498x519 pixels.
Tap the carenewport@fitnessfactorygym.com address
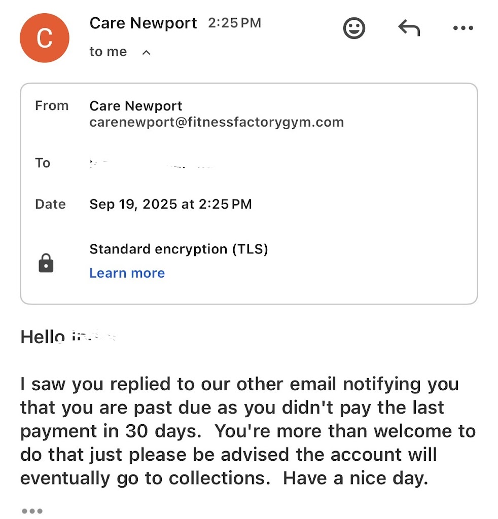click(217, 122)
